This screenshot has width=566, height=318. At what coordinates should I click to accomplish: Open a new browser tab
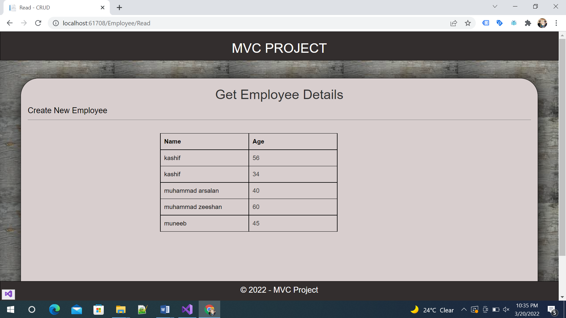[119, 8]
